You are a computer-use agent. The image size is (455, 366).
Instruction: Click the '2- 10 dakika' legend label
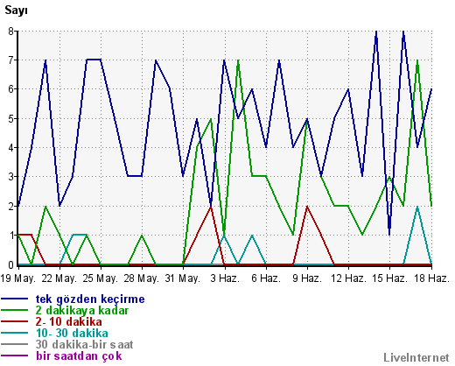coord(69,322)
